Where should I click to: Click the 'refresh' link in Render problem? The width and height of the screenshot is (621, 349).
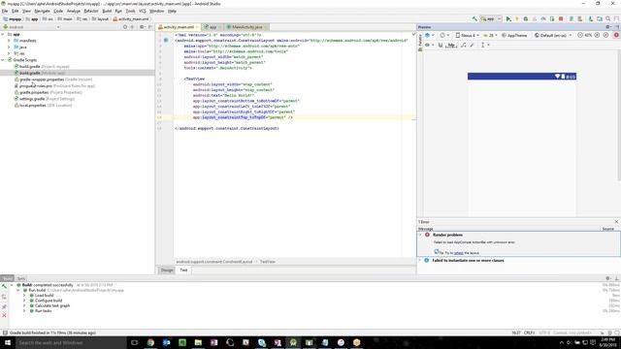[x=459, y=253]
